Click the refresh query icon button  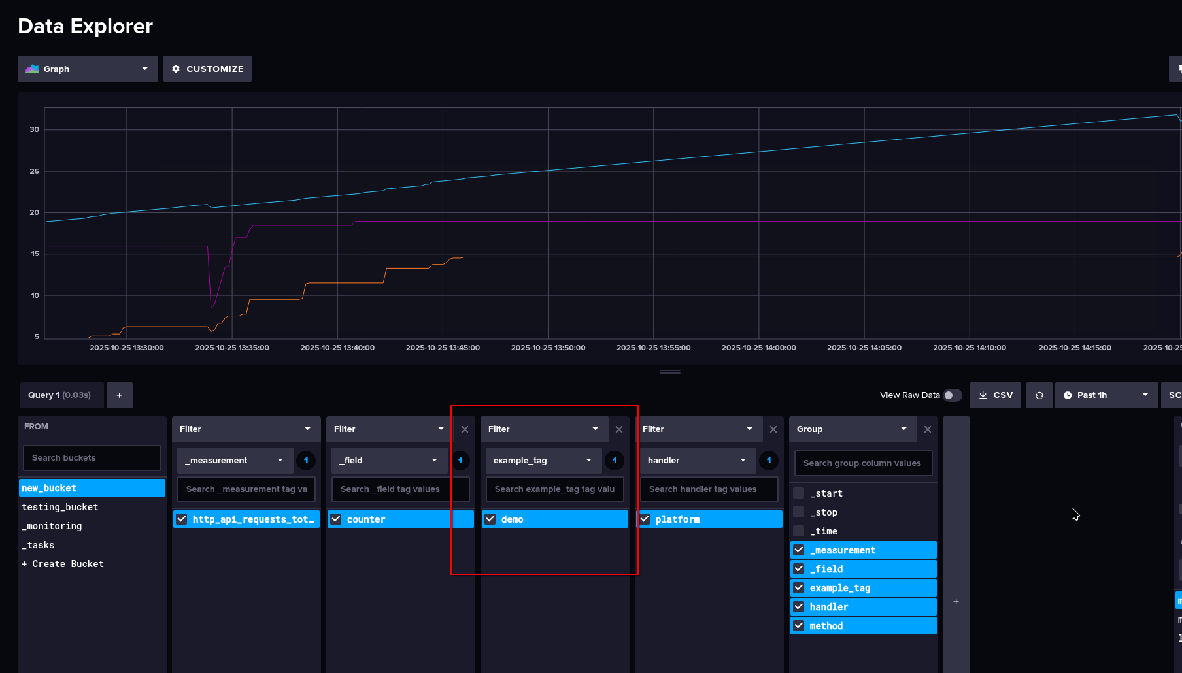1039,395
